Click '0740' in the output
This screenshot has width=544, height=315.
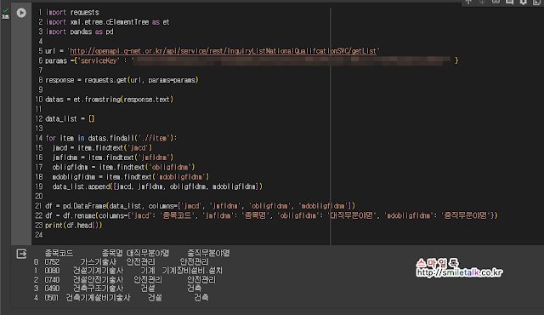52,280
